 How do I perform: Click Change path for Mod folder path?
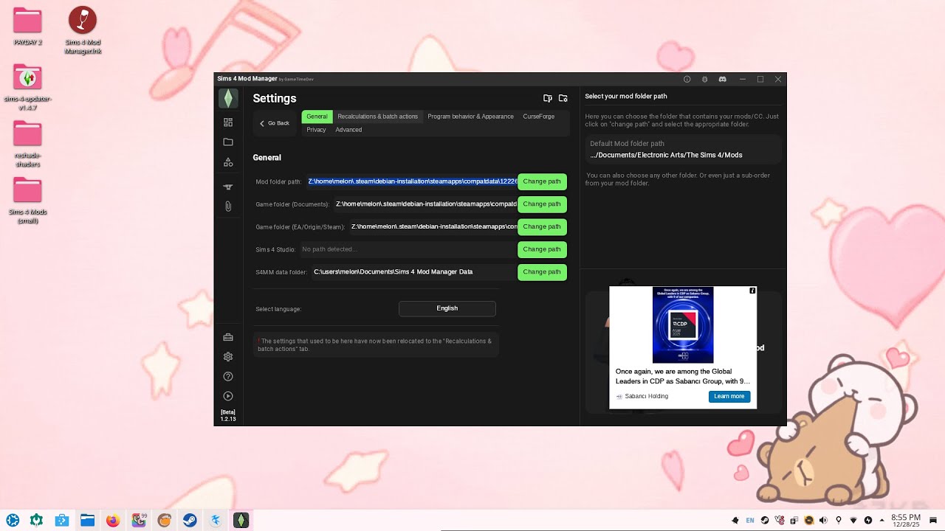click(542, 181)
